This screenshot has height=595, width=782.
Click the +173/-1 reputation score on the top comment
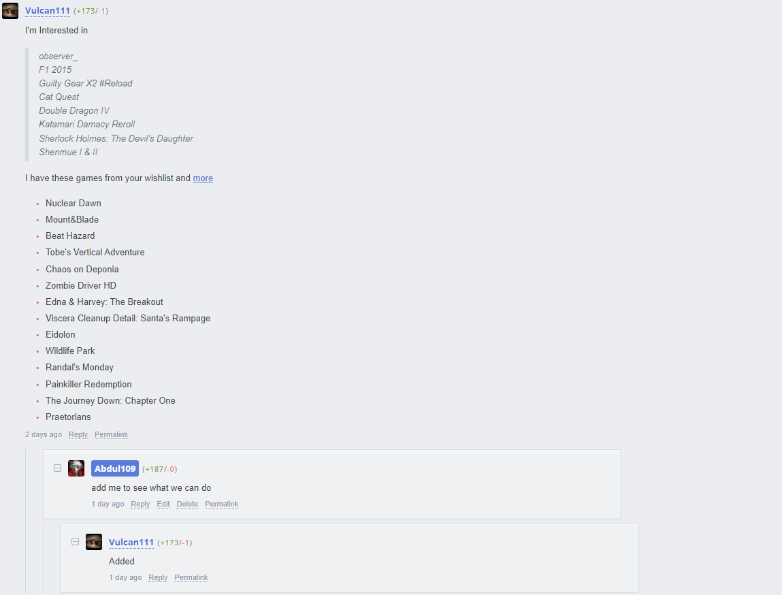(x=91, y=11)
